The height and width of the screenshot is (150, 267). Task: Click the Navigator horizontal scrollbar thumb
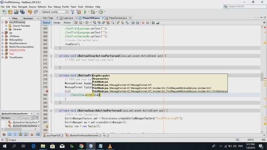point(13,130)
